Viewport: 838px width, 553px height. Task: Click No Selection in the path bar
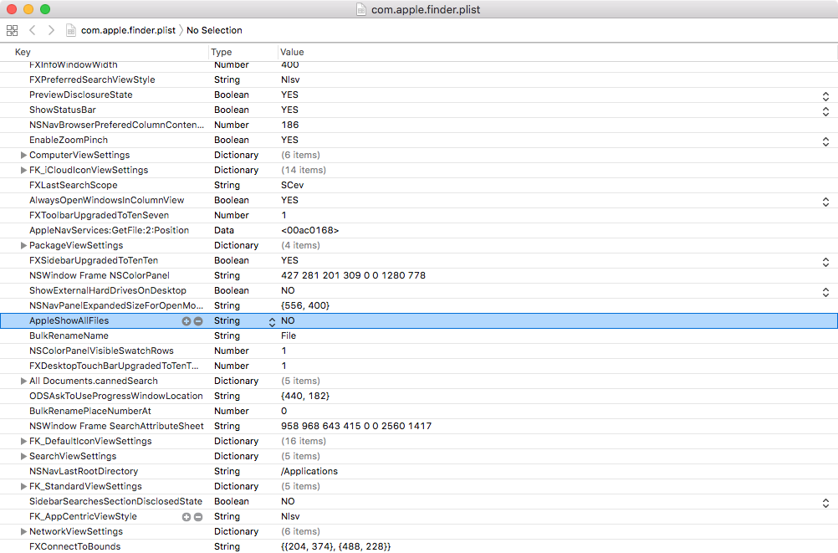[x=214, y=30]
